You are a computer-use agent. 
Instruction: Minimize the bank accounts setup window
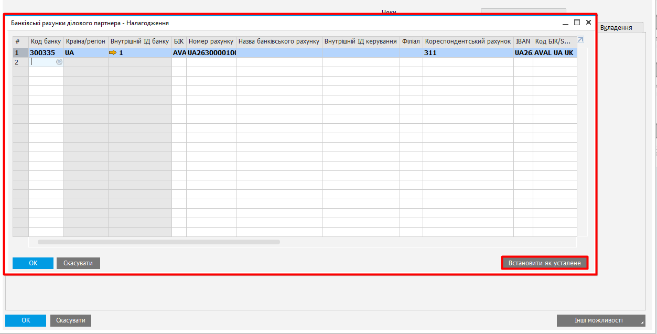(x=565, y=23)
